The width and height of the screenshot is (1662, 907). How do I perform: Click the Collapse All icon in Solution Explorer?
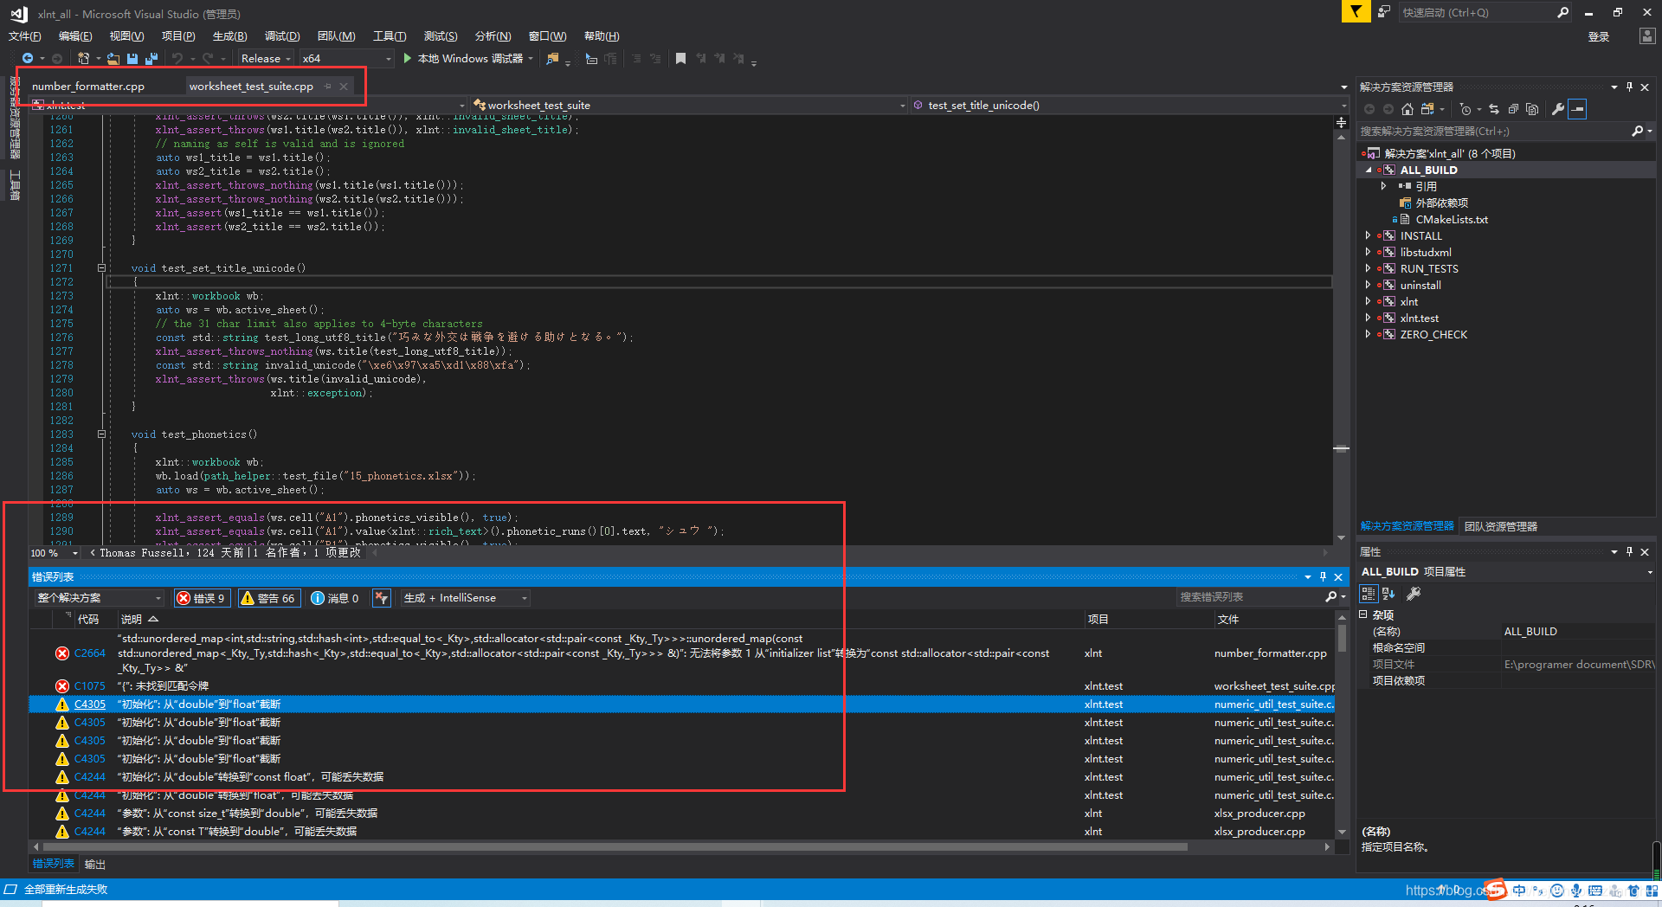click(x=1514, y=109)
